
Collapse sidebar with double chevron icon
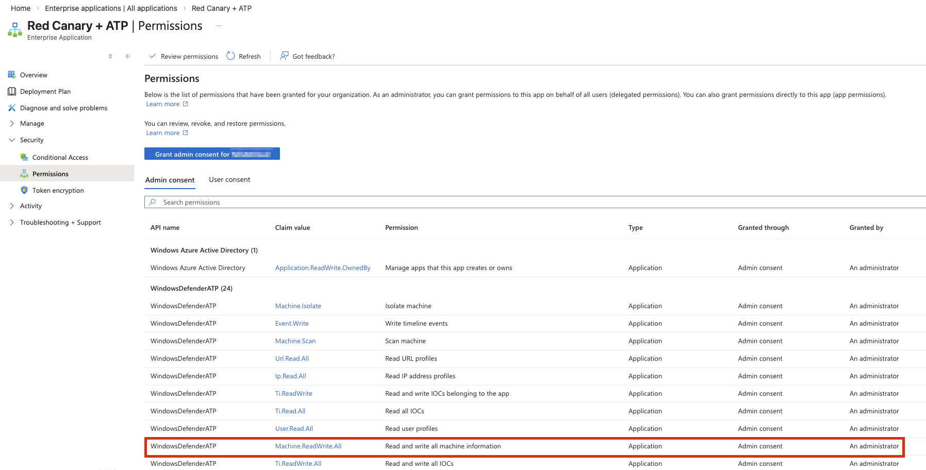tap(127, 56)
